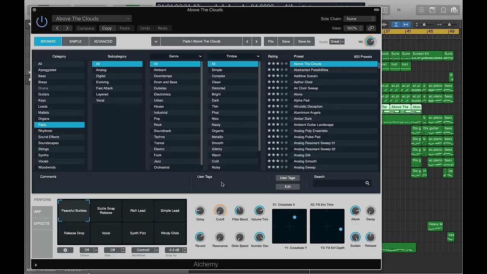
Task: Open List Editors in Logic toolbar
Action: (x=421, y=10)
